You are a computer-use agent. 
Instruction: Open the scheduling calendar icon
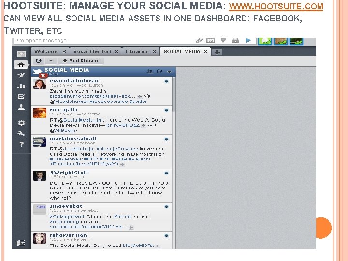pyautogui.click(x=211, y=40)
